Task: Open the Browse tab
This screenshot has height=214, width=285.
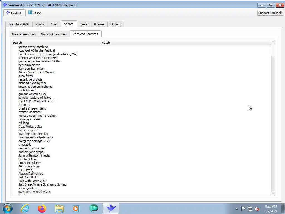Action: [x=99, y=24]
